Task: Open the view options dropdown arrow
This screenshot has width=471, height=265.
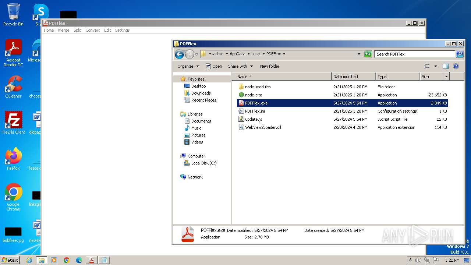Action: pyautogui.click(x=436, y=66)
